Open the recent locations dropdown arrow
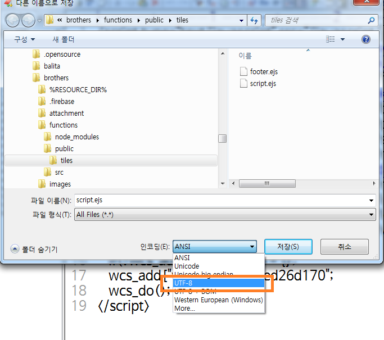This screenshot has height=340, width=384. 39,21
